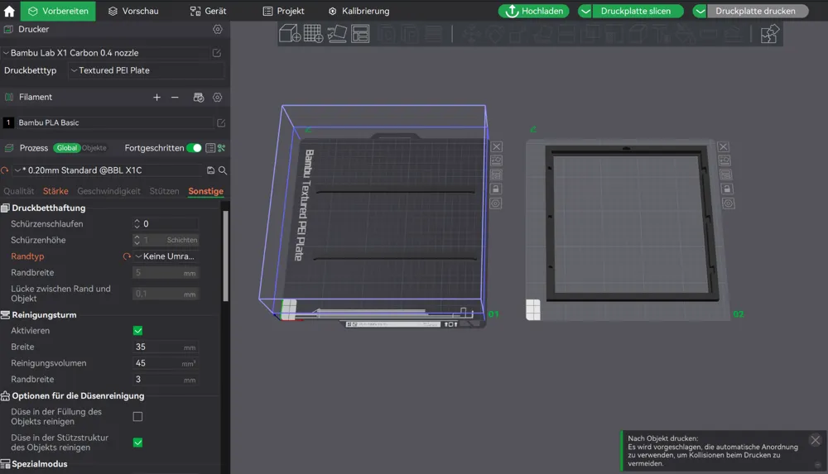
Task: Open the Home screen icon
Action: tap(9, 11)
